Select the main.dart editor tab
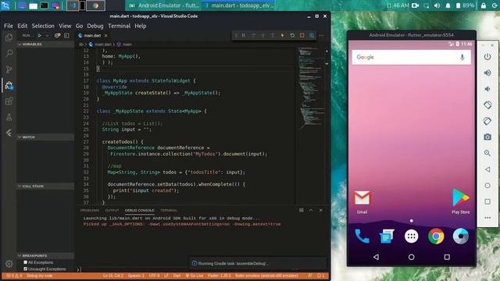Viewport: 500px width, 281px height. point(93,36)
